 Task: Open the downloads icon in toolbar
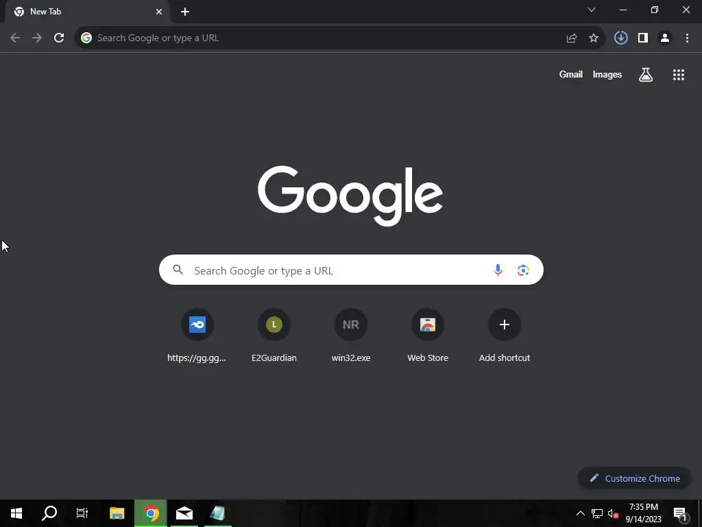pyautogui.click(x=620, y=38)
